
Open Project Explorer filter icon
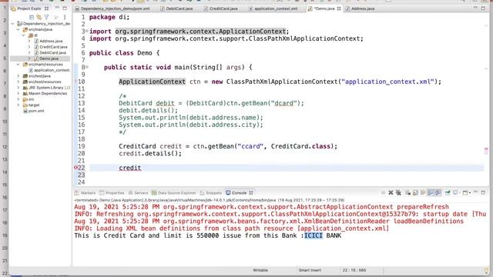point(46,17)
